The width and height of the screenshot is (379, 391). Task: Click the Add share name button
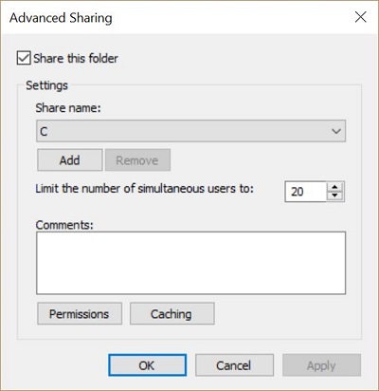(x=70, y=160)
